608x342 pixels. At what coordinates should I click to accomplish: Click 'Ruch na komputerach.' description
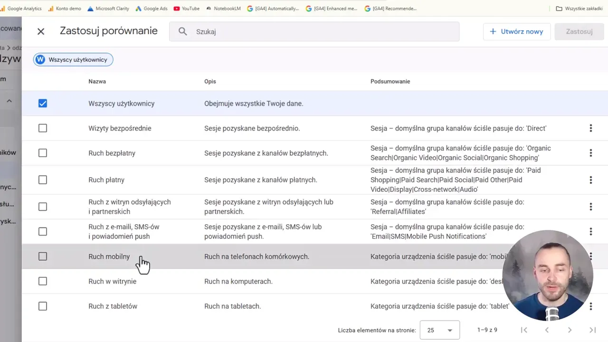click(238, 281)
